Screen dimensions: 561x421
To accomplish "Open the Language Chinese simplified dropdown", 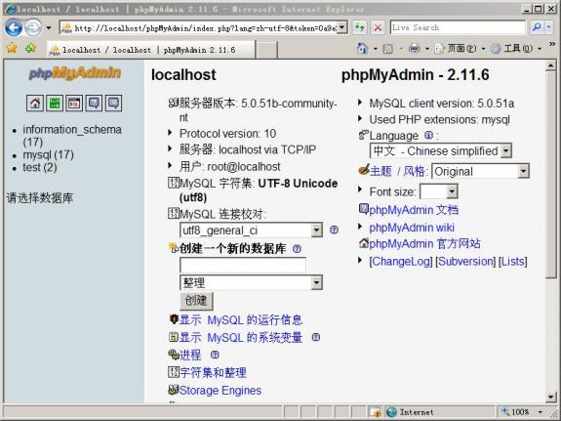I will tap(506, 150).
